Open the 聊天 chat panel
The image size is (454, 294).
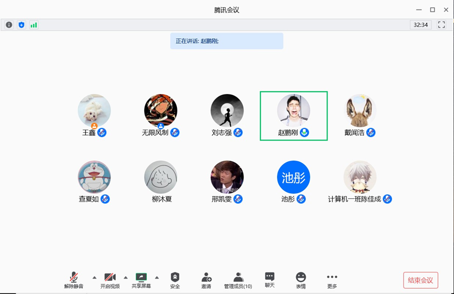tap(269, 280)
